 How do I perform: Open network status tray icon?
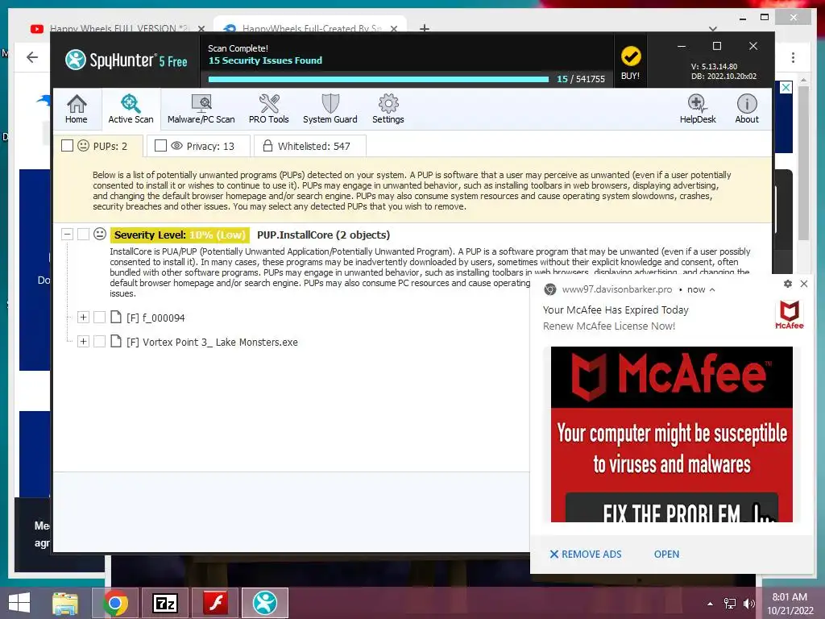tap(730, 604)
